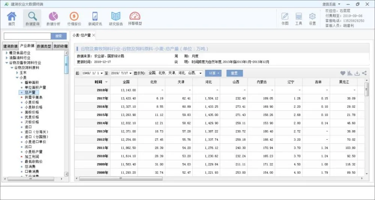Expand the 玉米 tree node
The width and height of the screenshot is (375, 200).
[17, 72]
